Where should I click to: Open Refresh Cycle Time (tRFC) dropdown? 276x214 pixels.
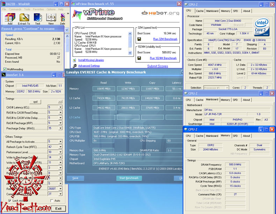[60, 147]
